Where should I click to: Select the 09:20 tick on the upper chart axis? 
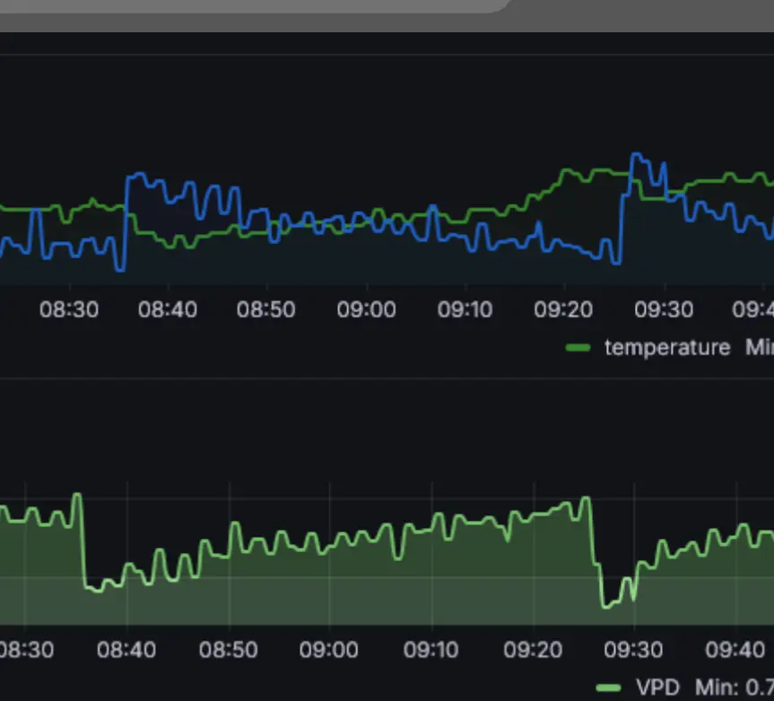pos(563,310)
